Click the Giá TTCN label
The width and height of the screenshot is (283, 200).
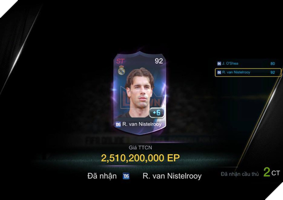[141, 148]
